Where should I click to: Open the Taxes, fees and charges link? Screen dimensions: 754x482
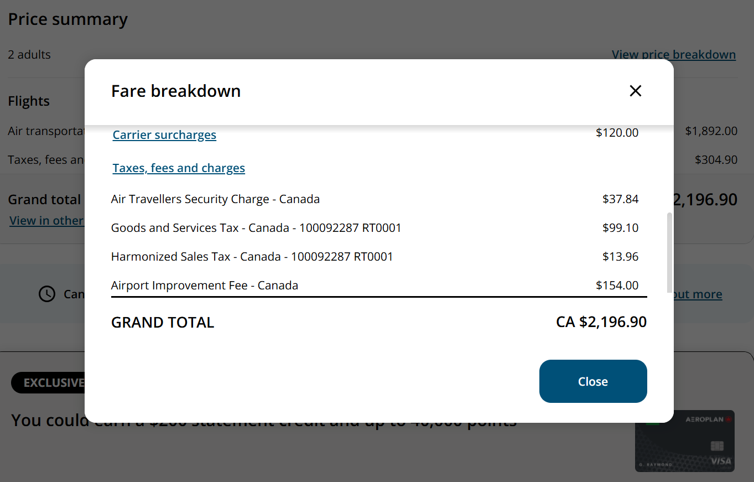point(179,168)
